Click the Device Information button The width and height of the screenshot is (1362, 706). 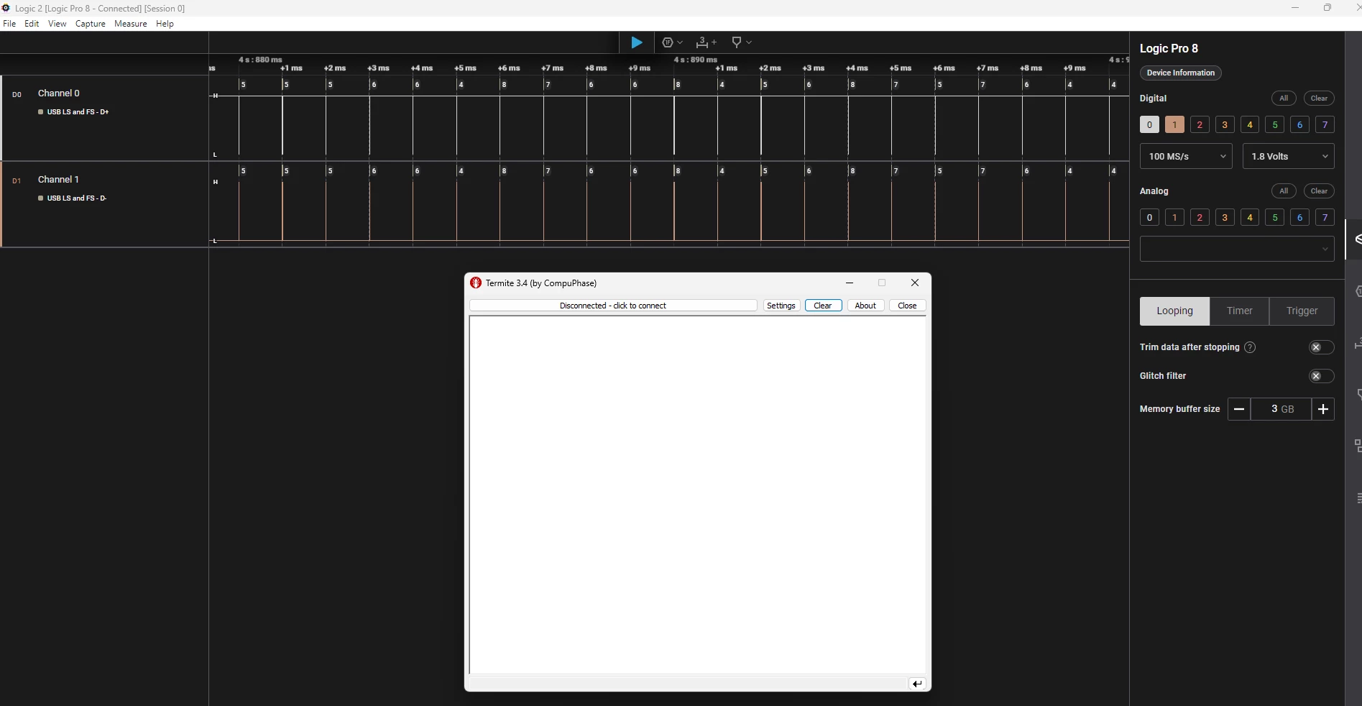coord(1180,73)
